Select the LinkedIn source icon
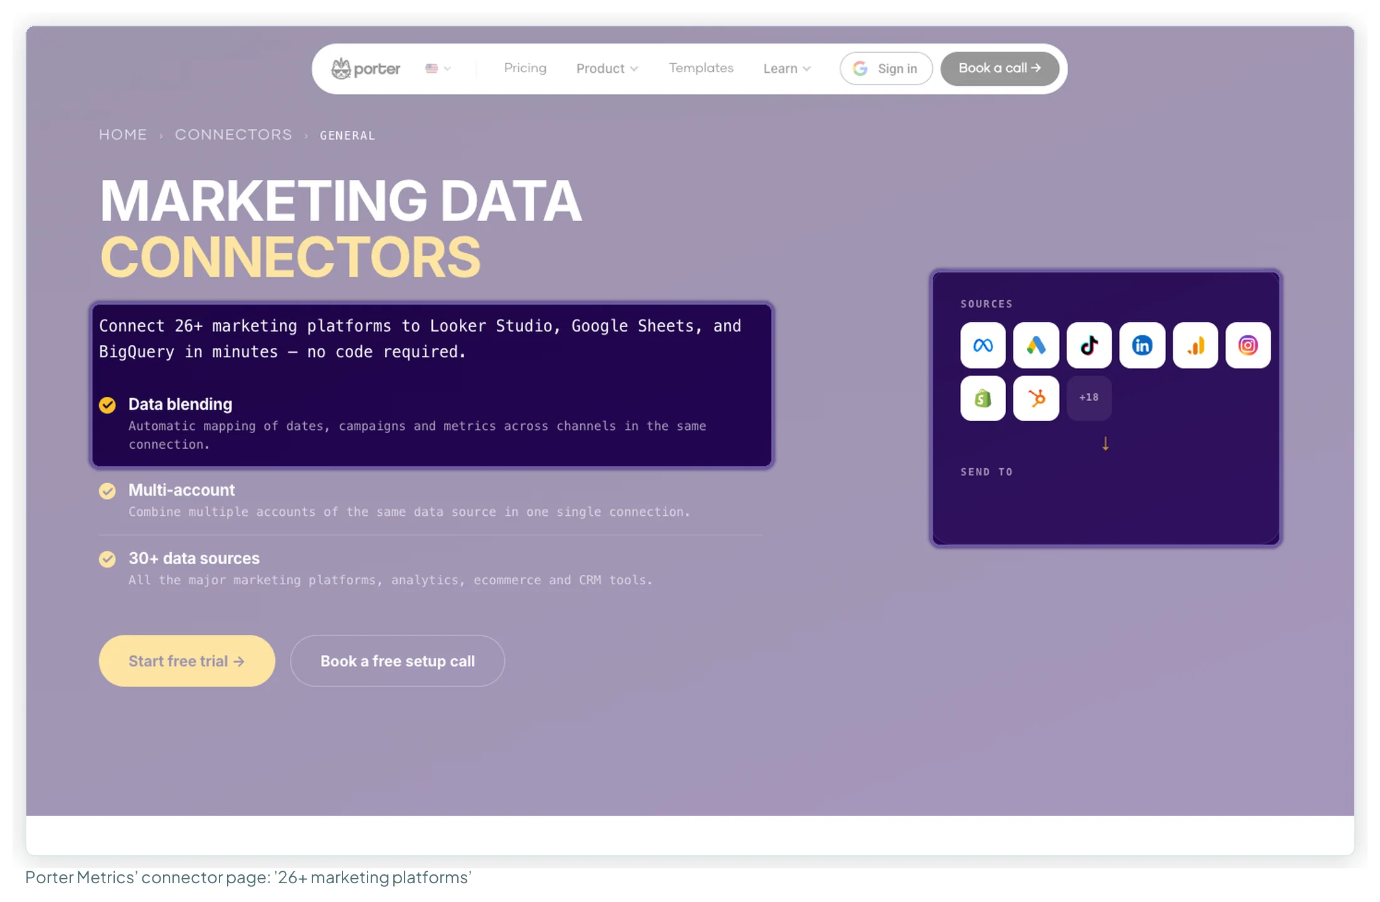This screenshot has width=1380, height=902. tap(1142, 345)
